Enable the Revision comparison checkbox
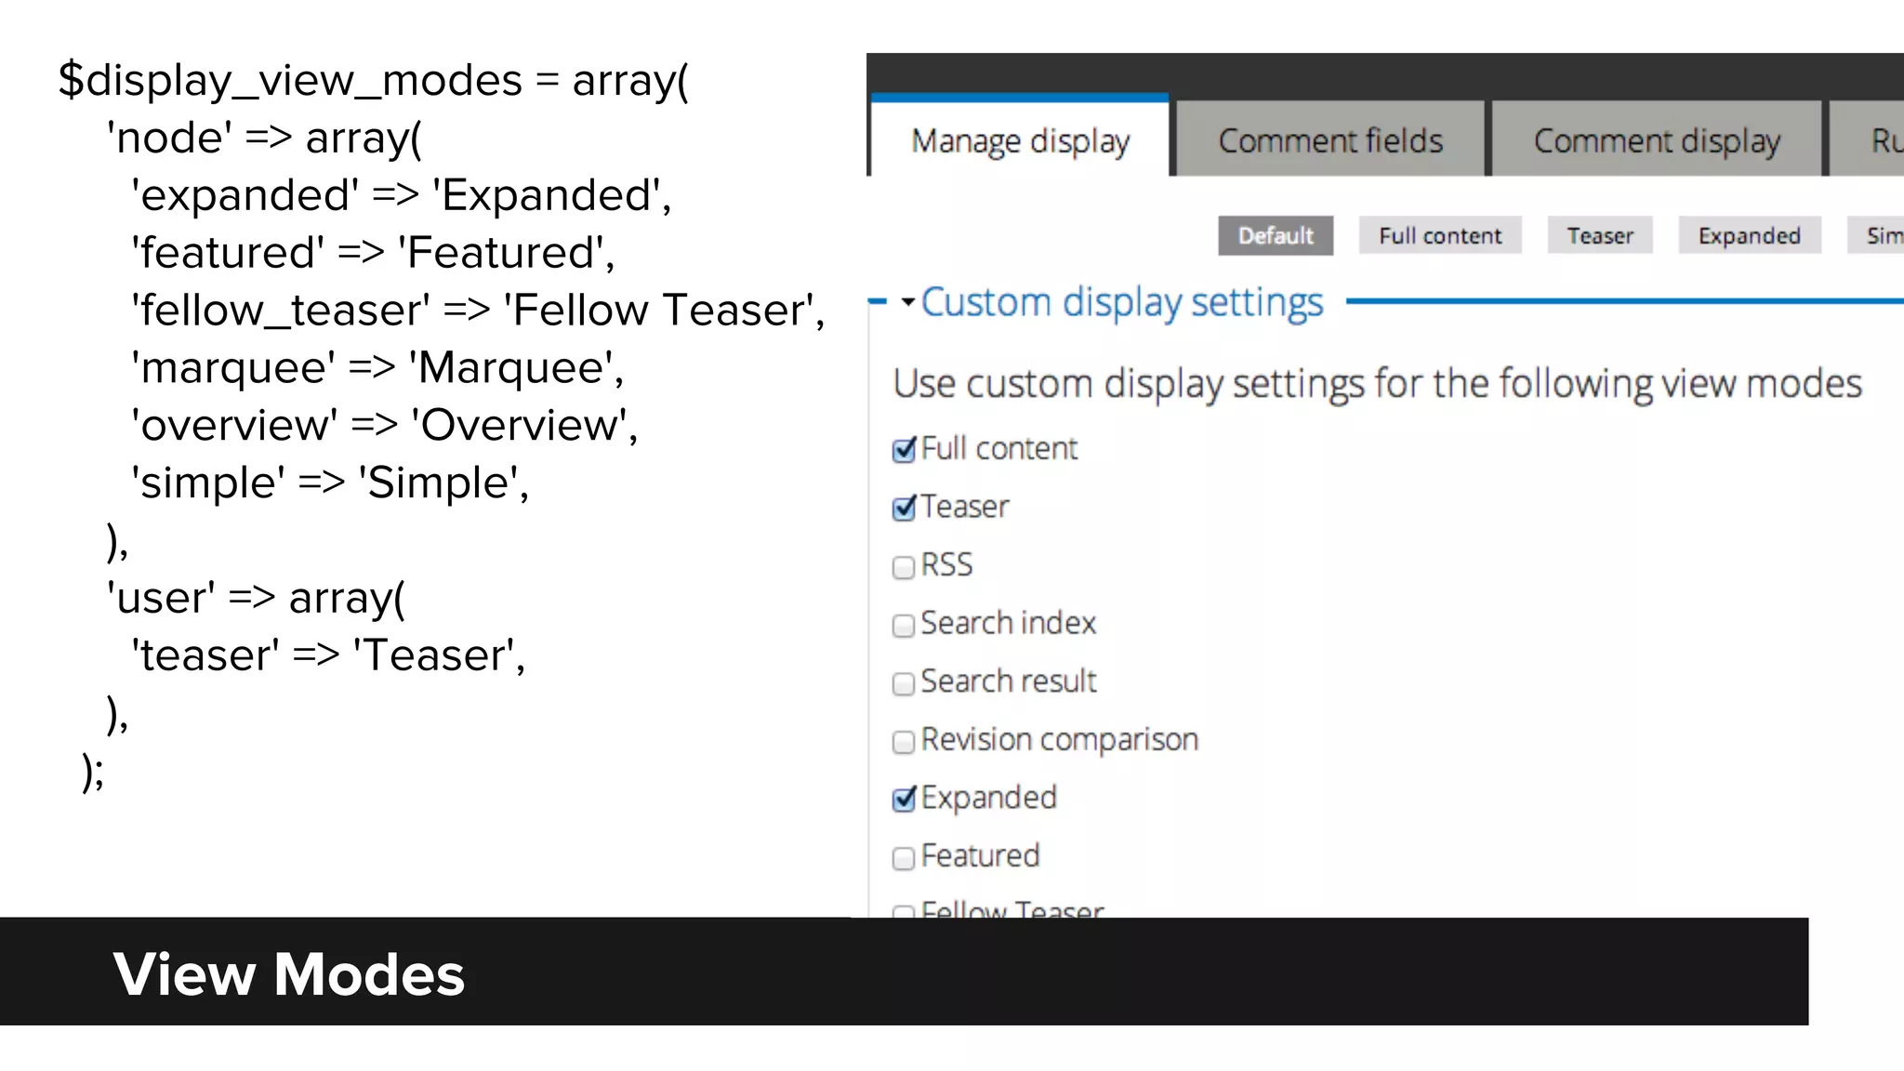This screenshot has width=1904, height=1071. click(904, 742)
